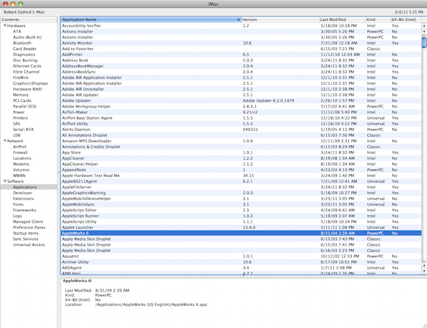Open Graphics/Displays in the sidebar
Viewport: 427px width, 328px height.
click(30, 83)
